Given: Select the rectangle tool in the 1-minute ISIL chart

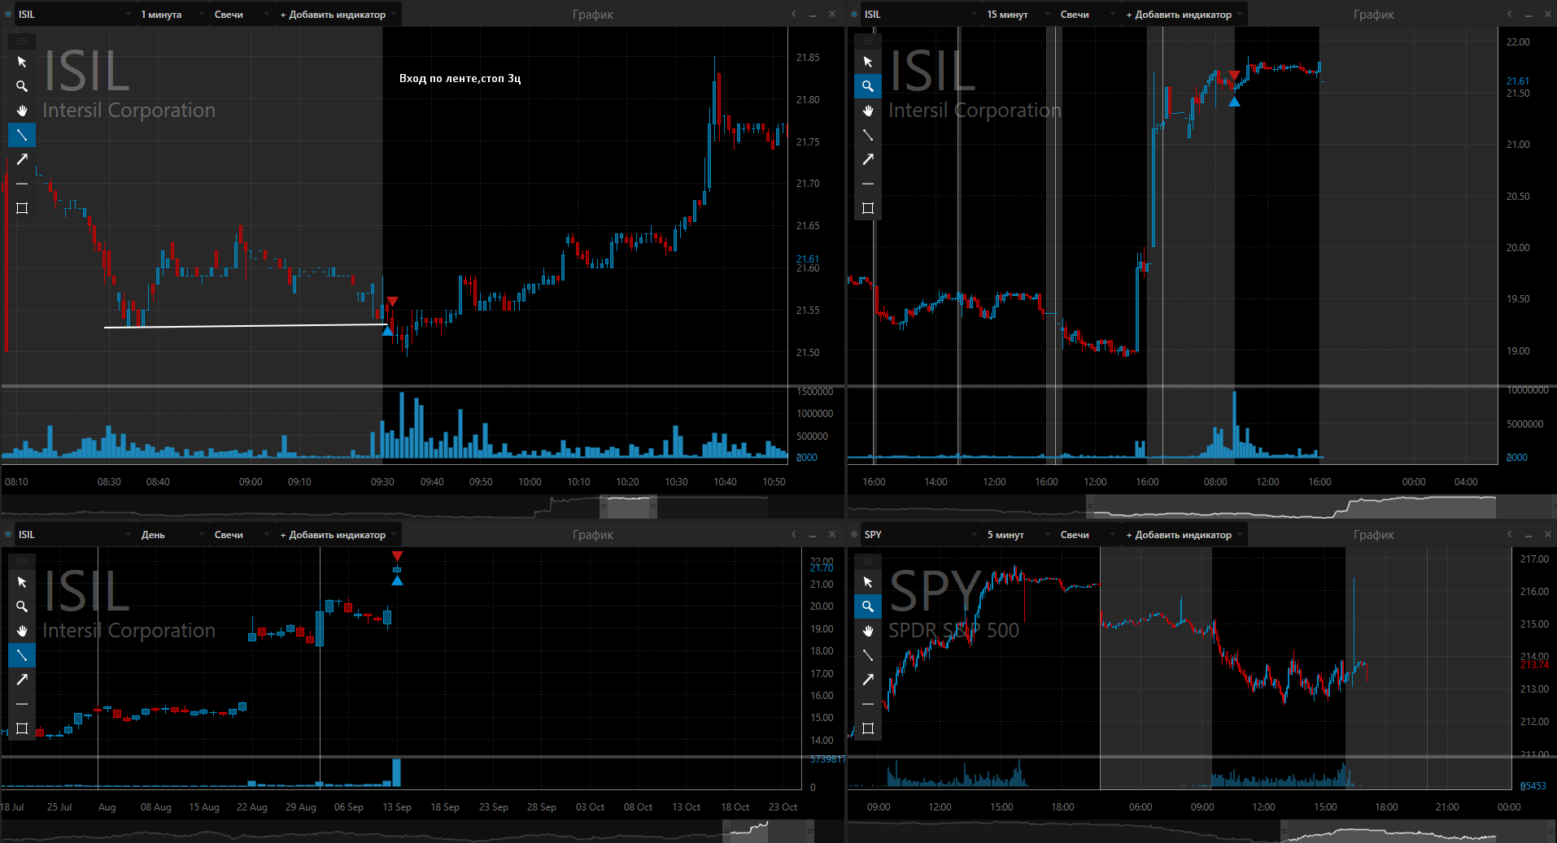Looking at the screenshot, I should coord(22,208).
